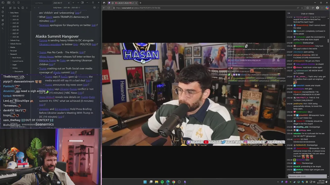Toggle Obsidian's left sidebar panel
This screenshot has height=185, width=330.
[3, 3]
